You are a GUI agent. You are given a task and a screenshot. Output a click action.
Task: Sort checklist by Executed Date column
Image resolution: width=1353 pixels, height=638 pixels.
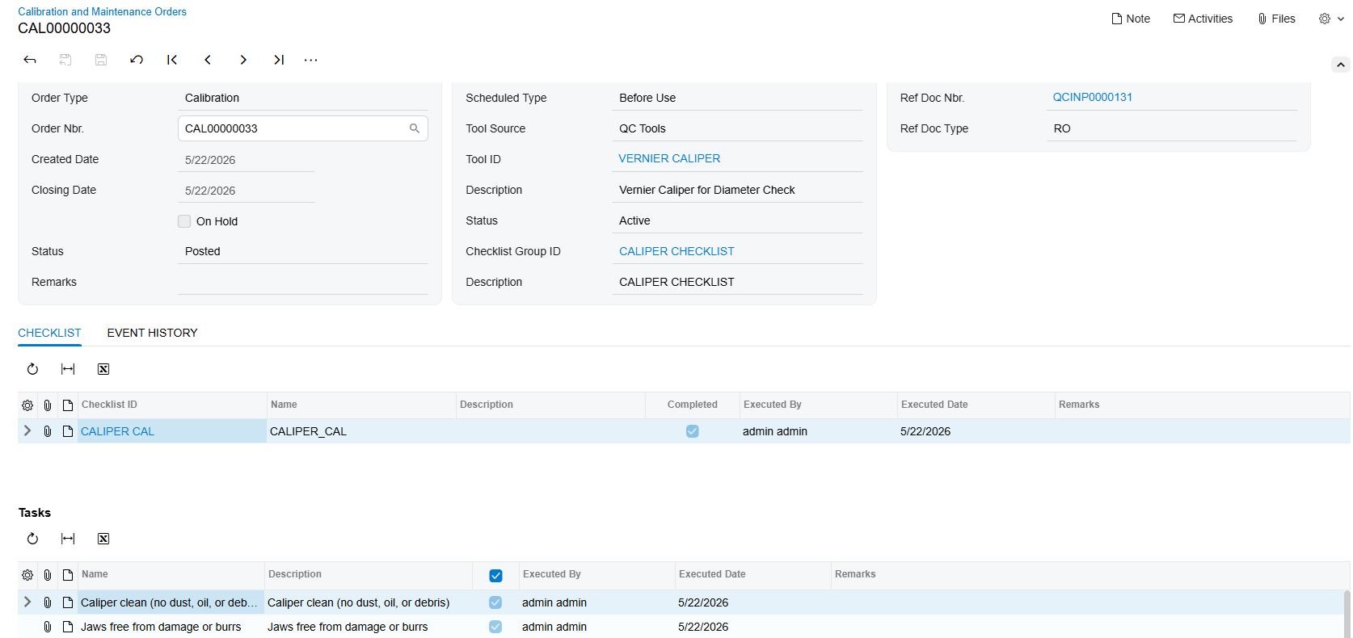coord(976,405)
